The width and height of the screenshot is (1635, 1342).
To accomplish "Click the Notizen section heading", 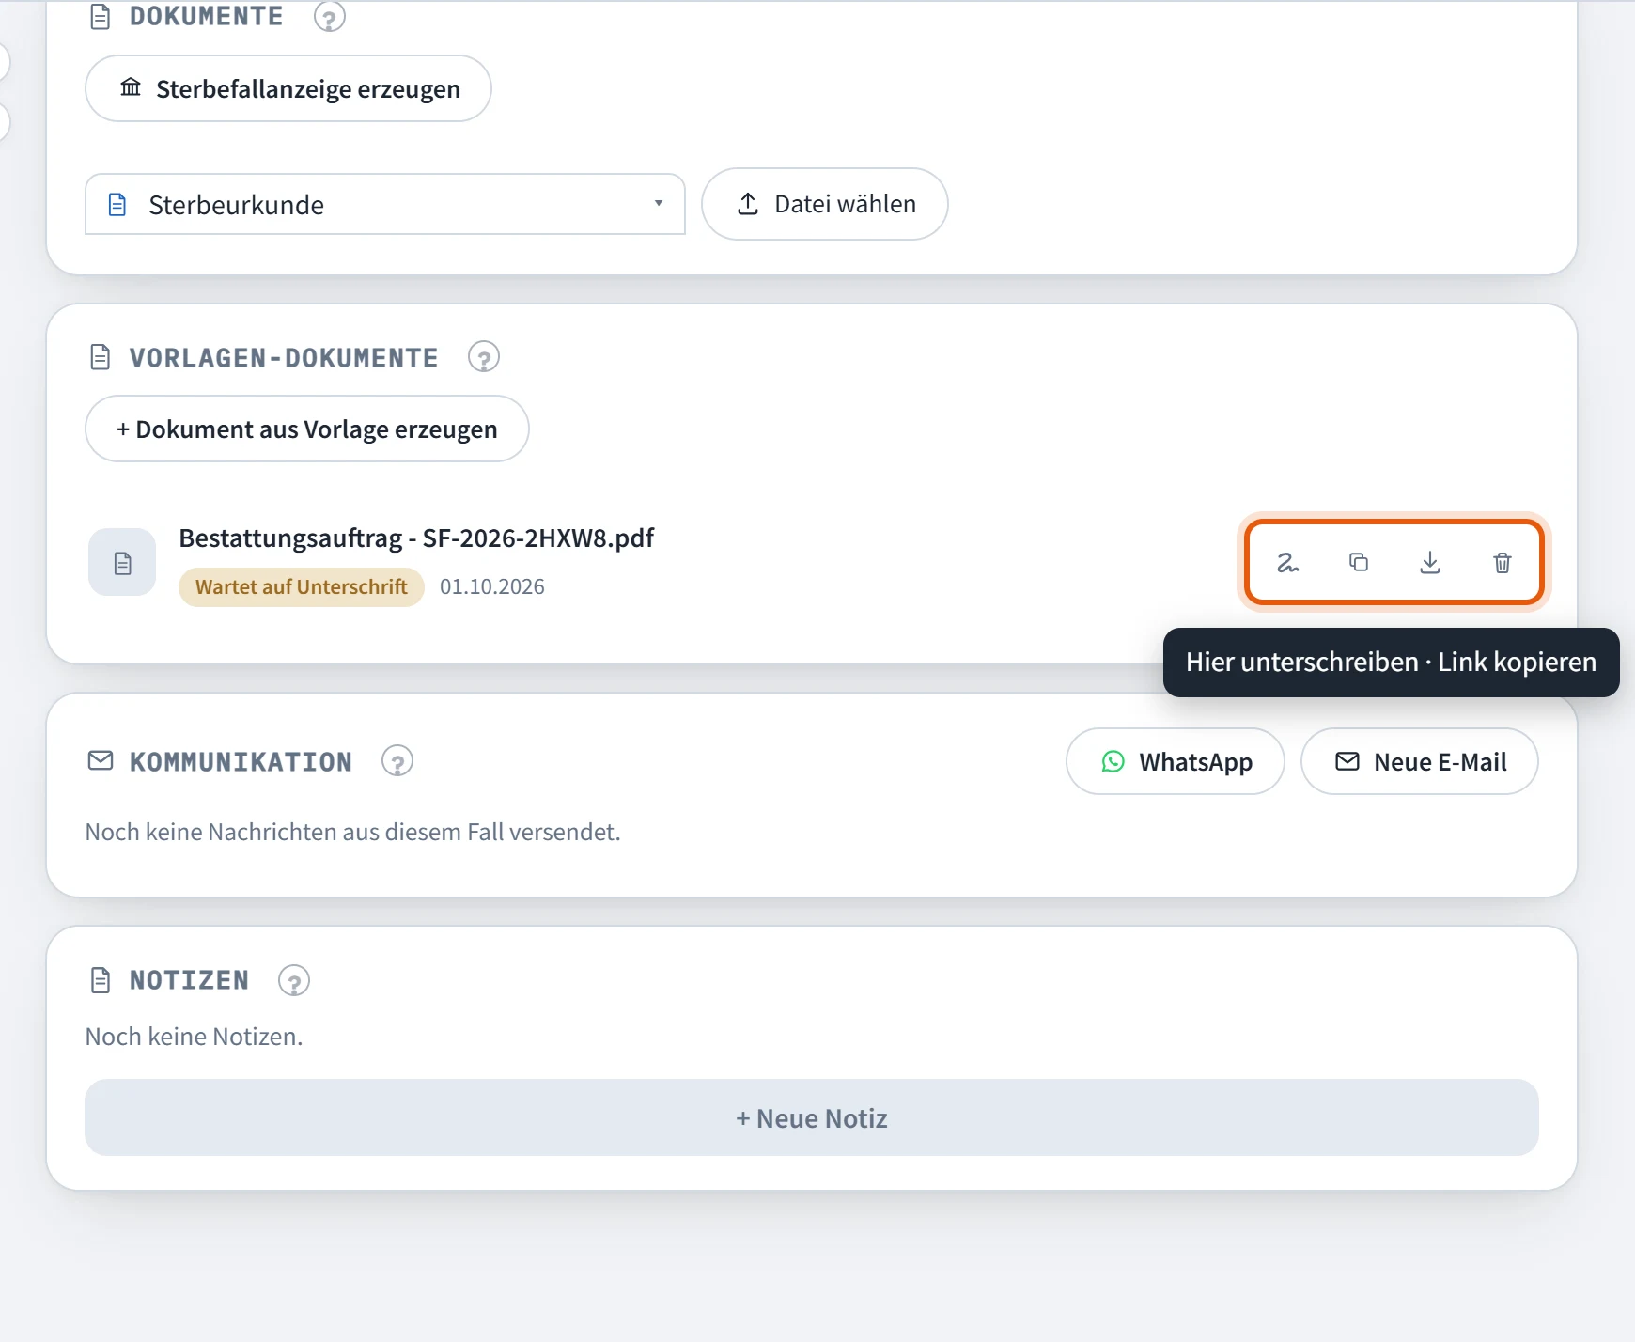I will [189, 980].
